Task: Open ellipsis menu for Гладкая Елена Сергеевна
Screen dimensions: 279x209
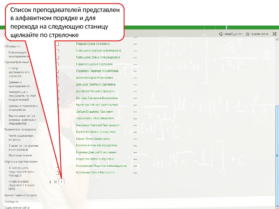Action: click(x=135, y=44)
